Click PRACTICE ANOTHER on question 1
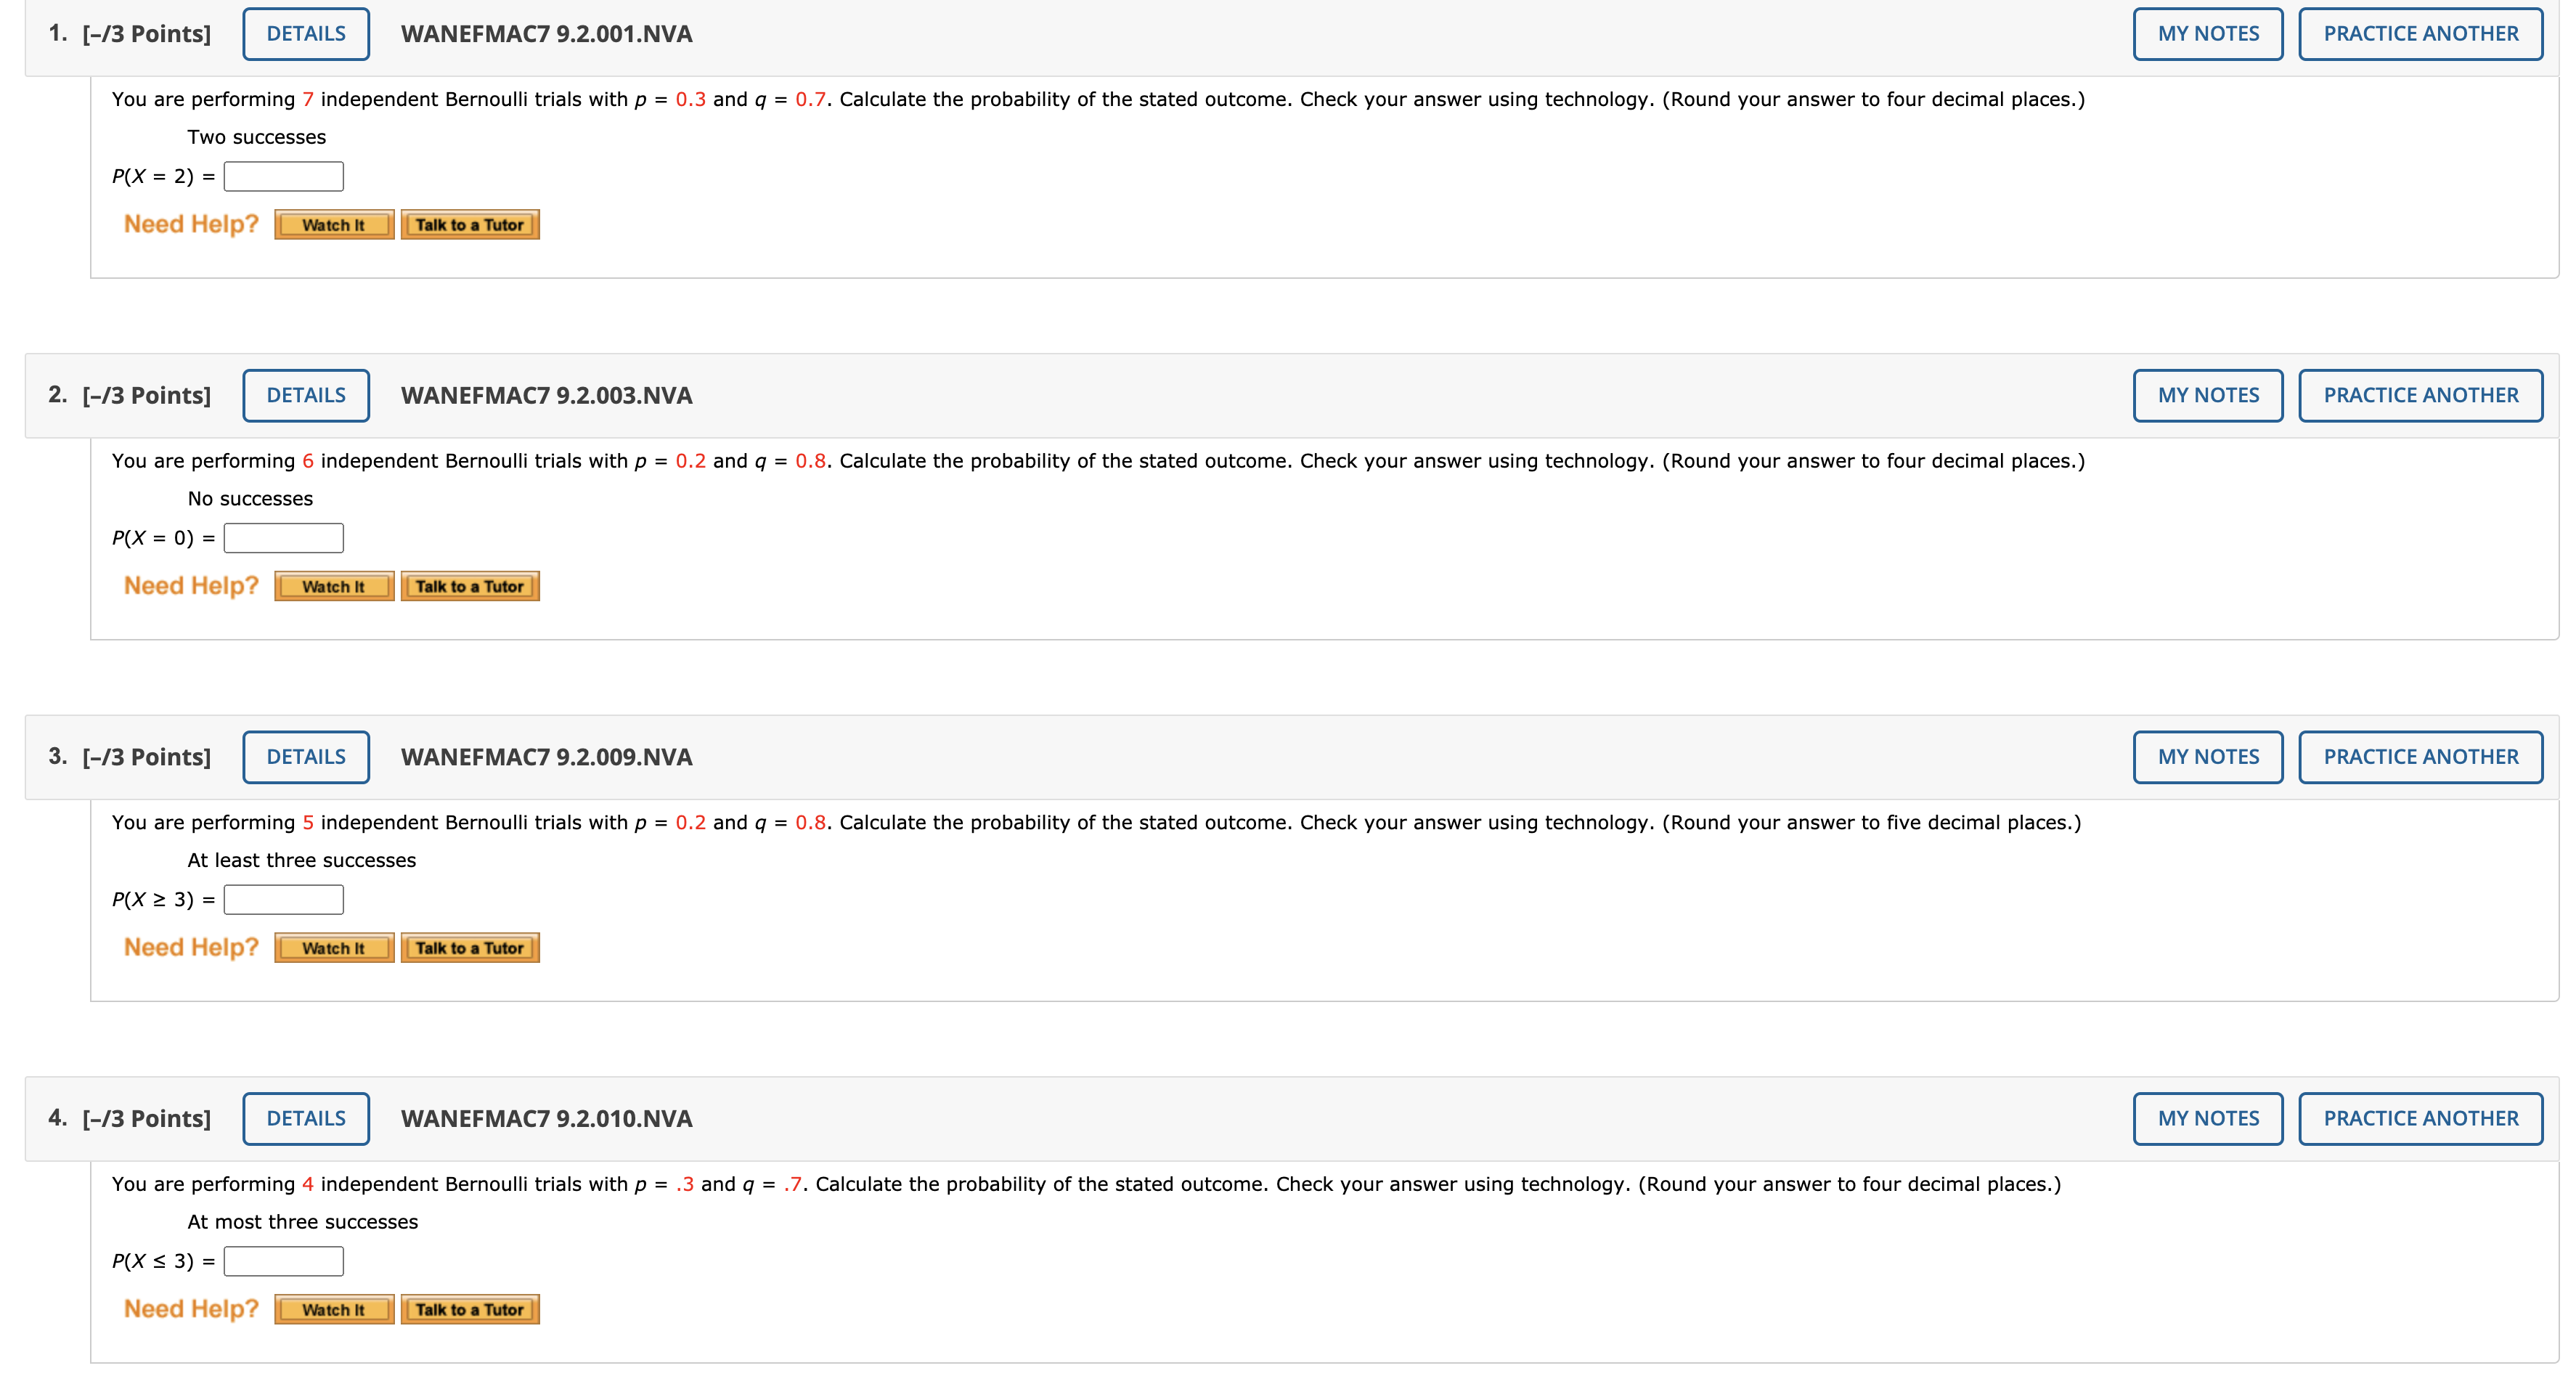The width and height of the screenshot is (2576, 1400). [2421, 33]
